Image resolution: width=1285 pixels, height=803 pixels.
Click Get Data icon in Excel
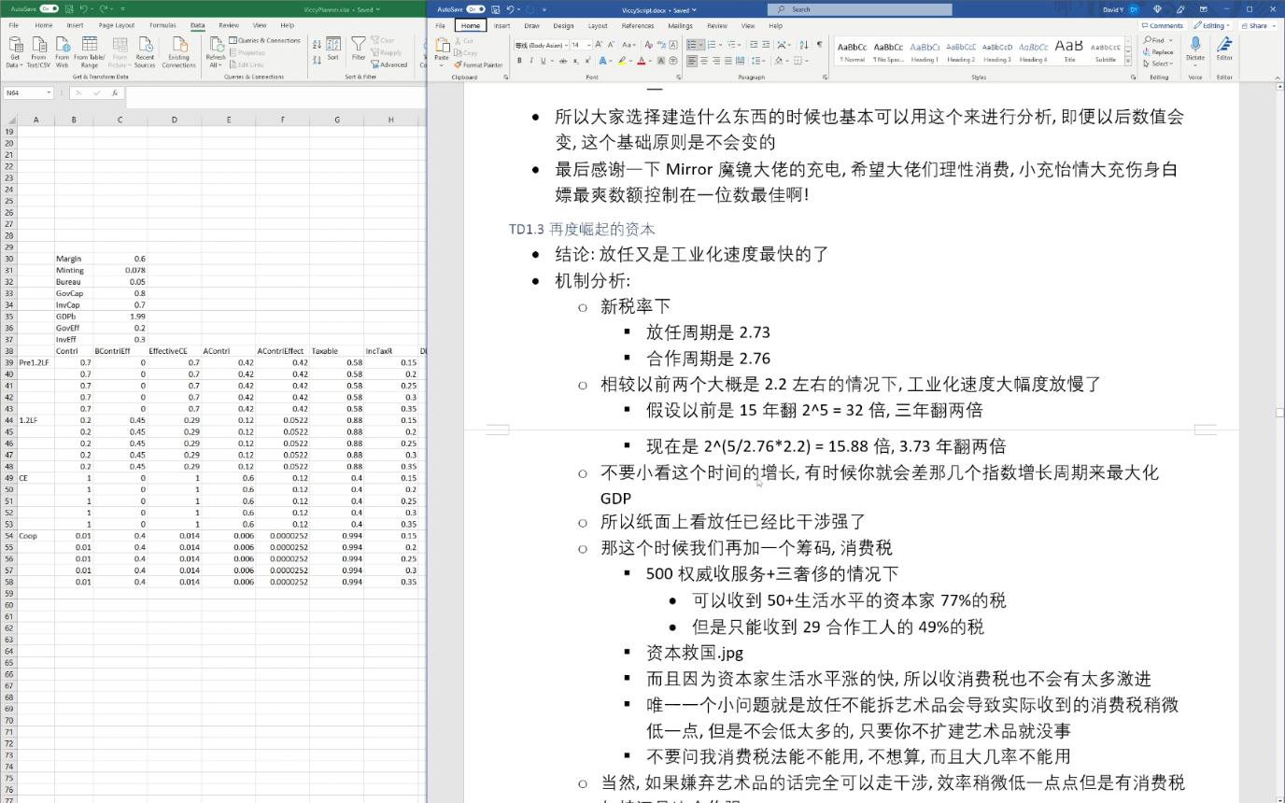point(14,52)
